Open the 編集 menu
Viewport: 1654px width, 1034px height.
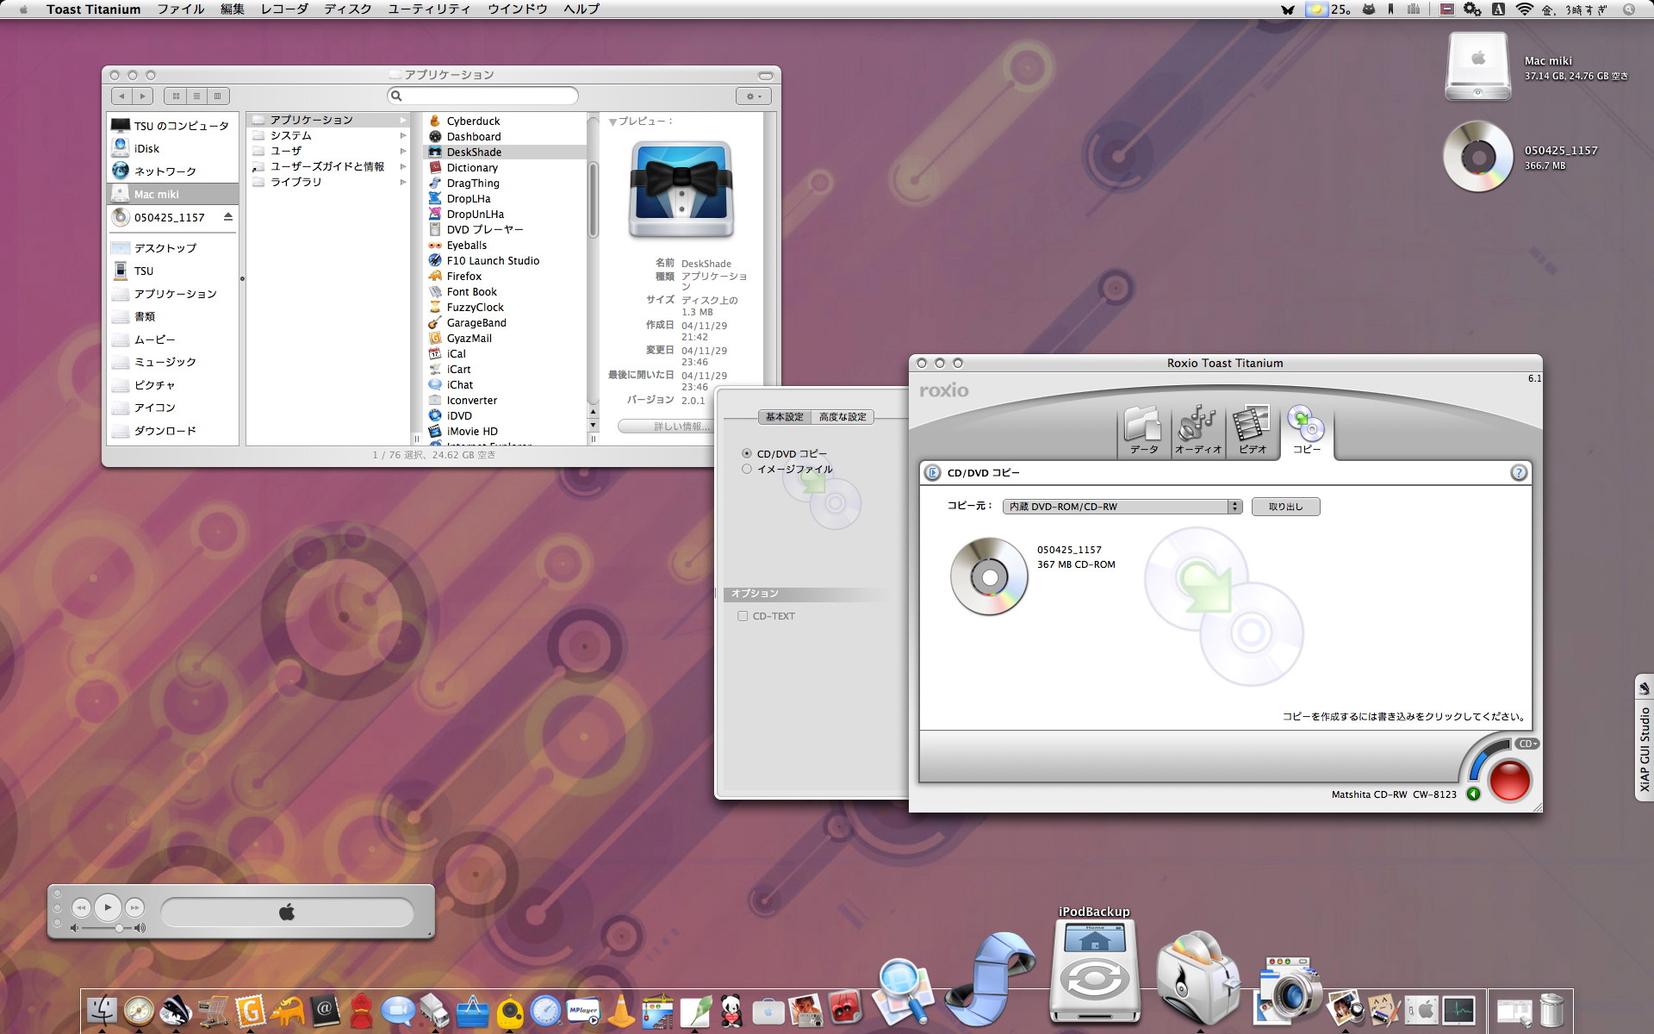(233, 9)
